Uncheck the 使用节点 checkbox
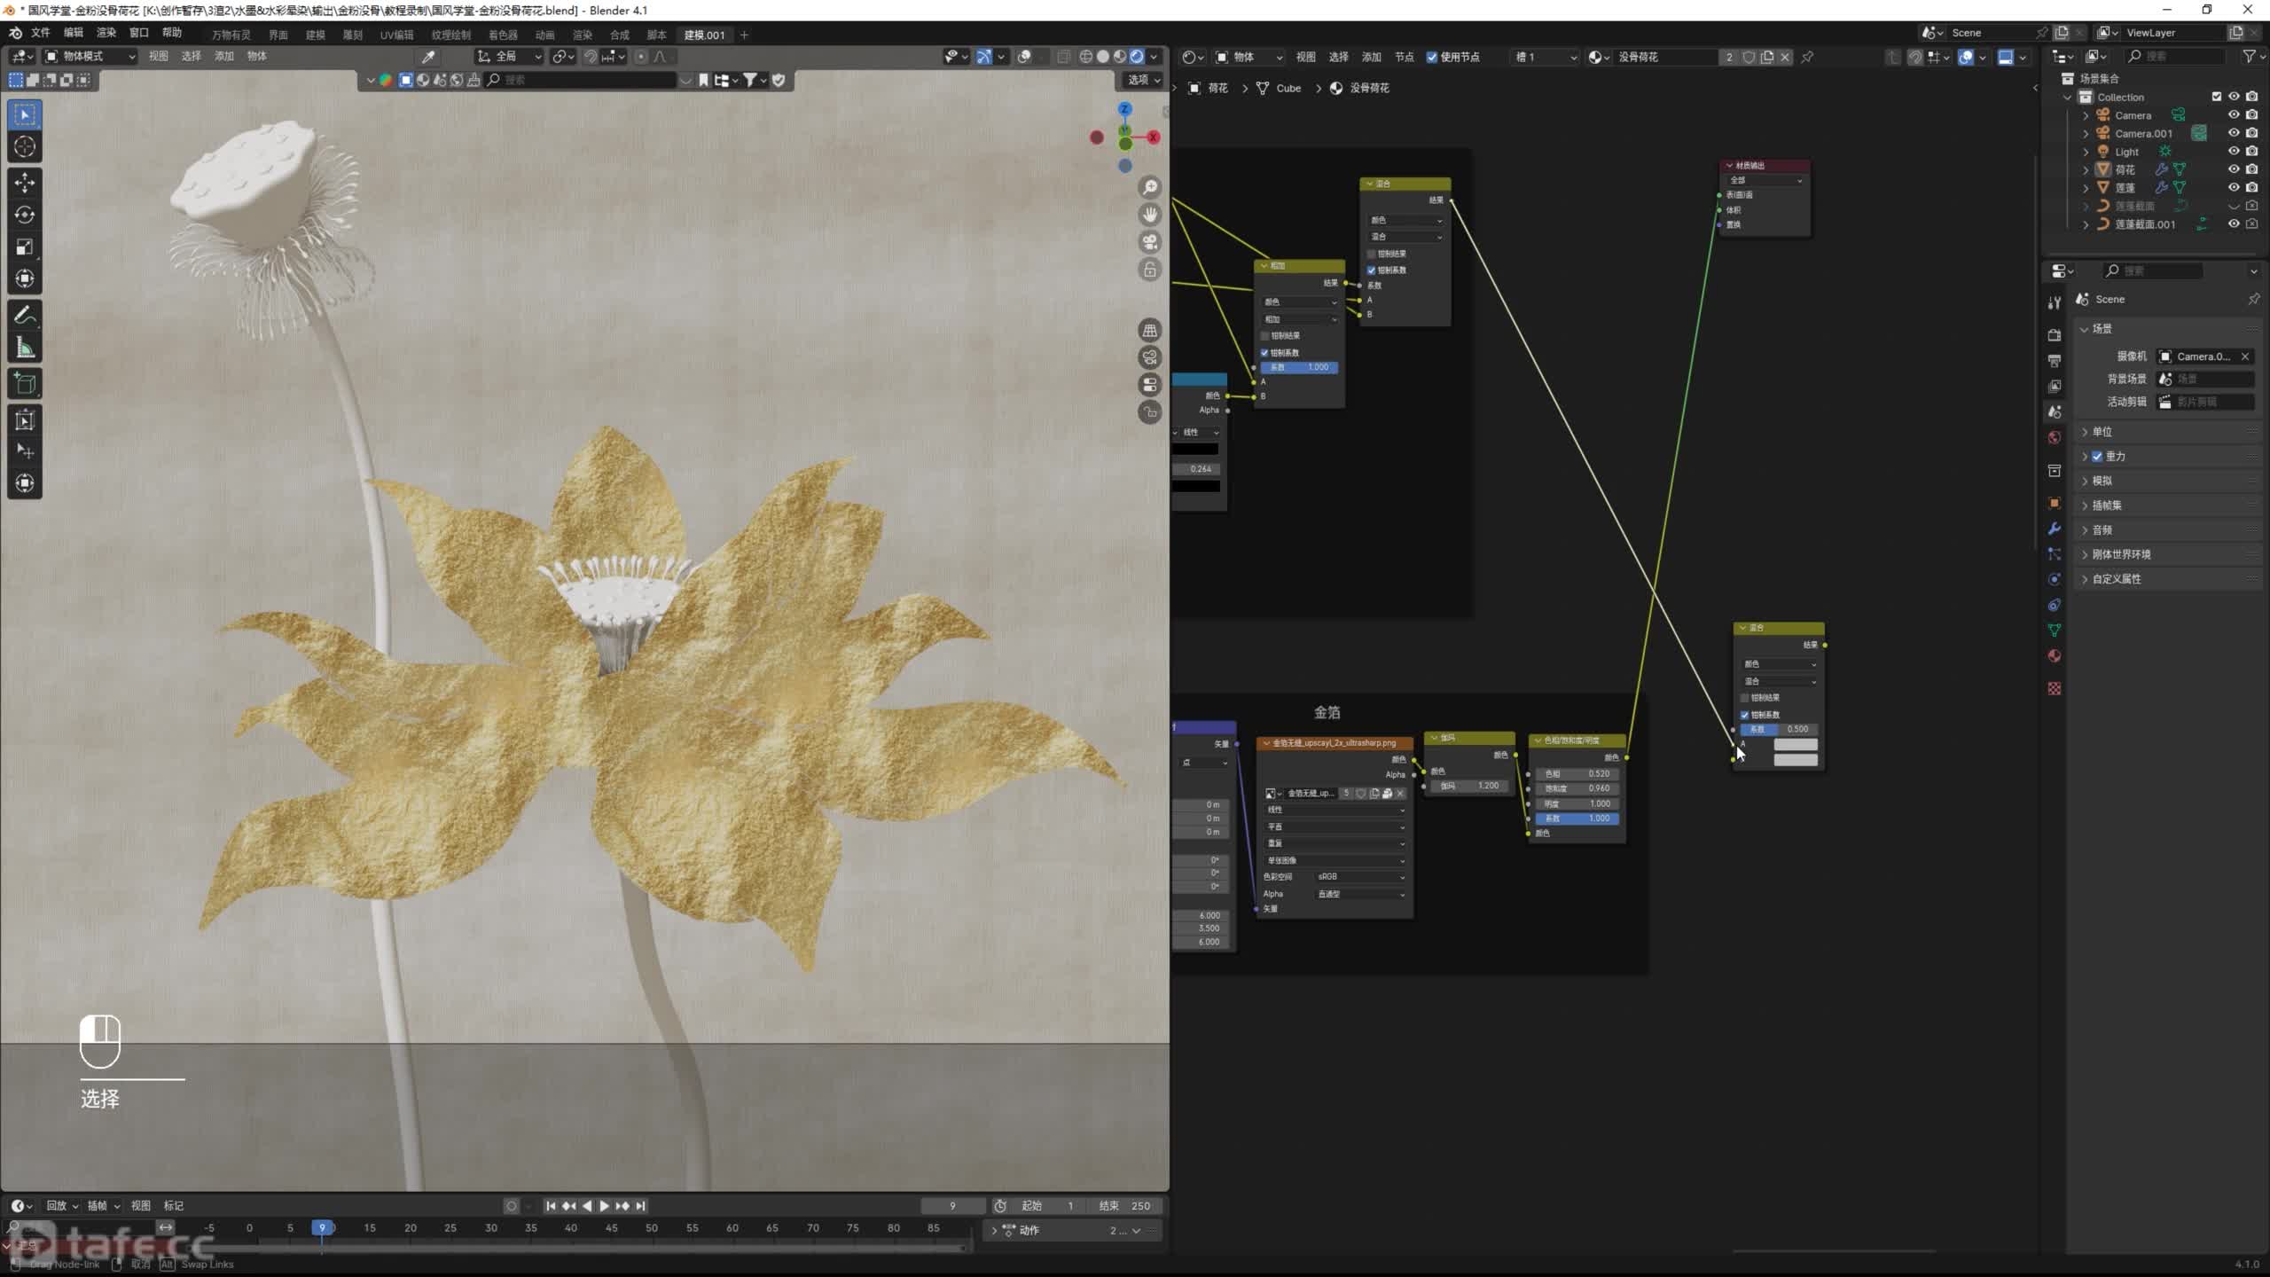 pyautogui.click(x=1431, y=57)
